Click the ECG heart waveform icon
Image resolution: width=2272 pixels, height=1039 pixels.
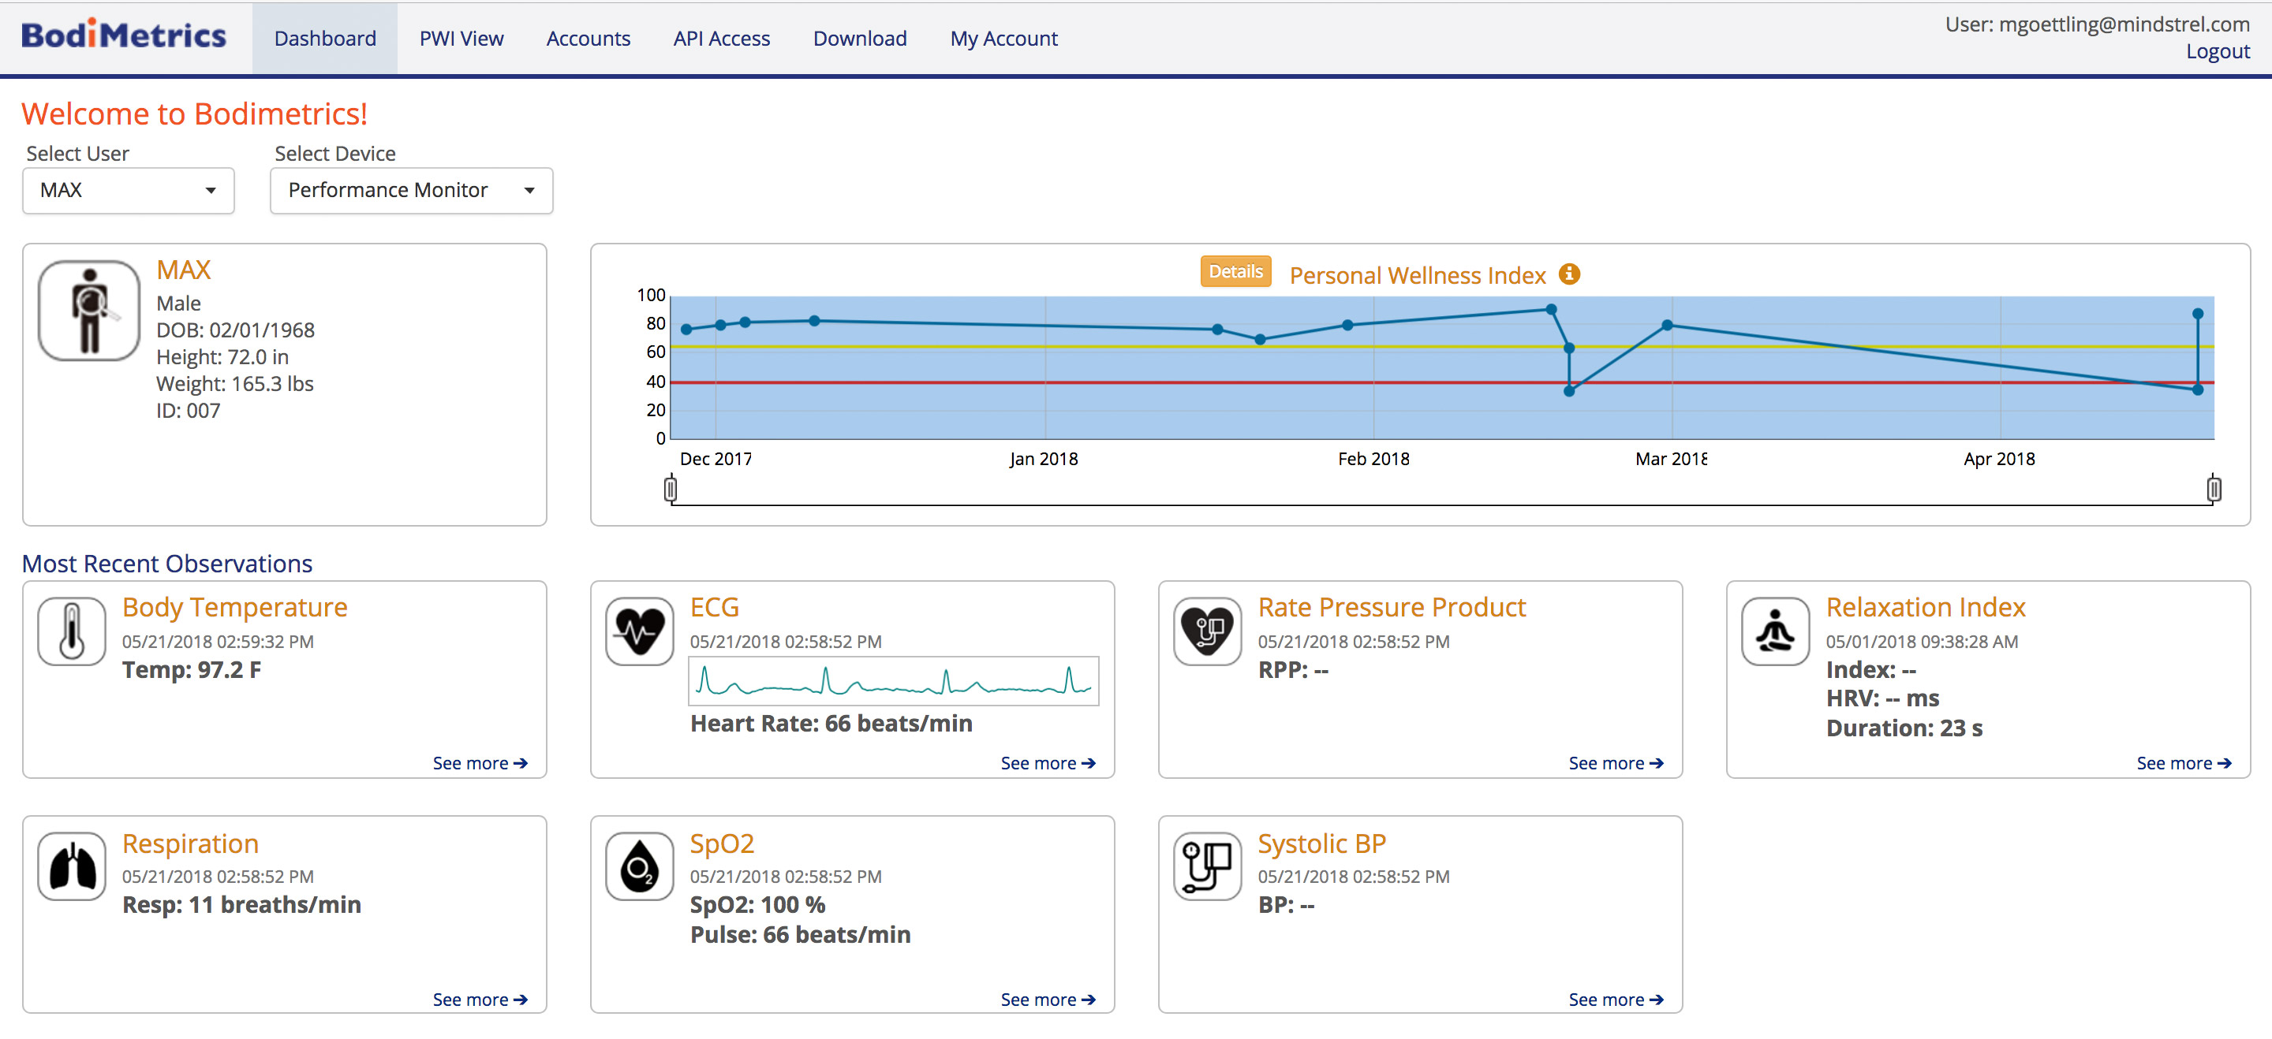tap(640, 631)
